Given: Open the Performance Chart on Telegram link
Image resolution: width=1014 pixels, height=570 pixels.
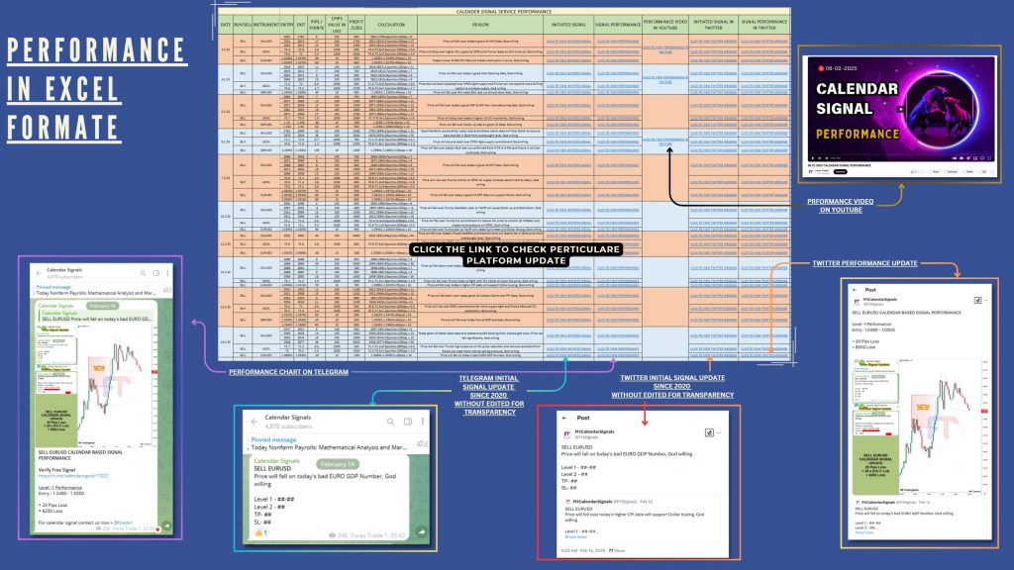Looking at the screenshot, I should click(x=288, y=372).
